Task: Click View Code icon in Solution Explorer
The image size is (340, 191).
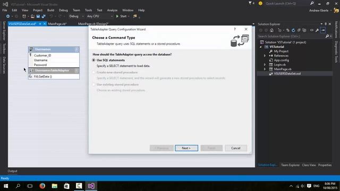Action: 312,30
